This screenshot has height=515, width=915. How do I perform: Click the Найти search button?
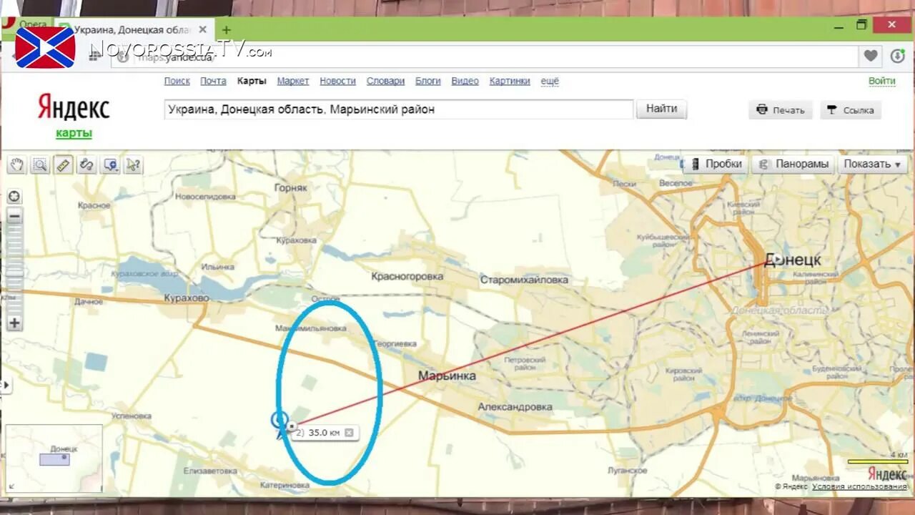tap(661, 109)
